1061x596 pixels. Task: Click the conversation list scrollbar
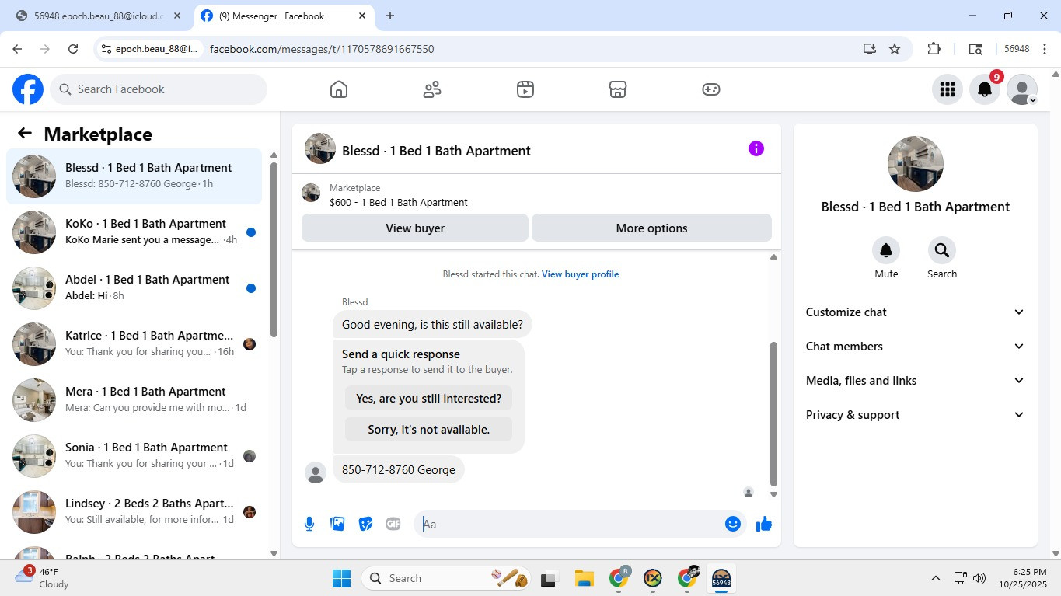point(274,249)
